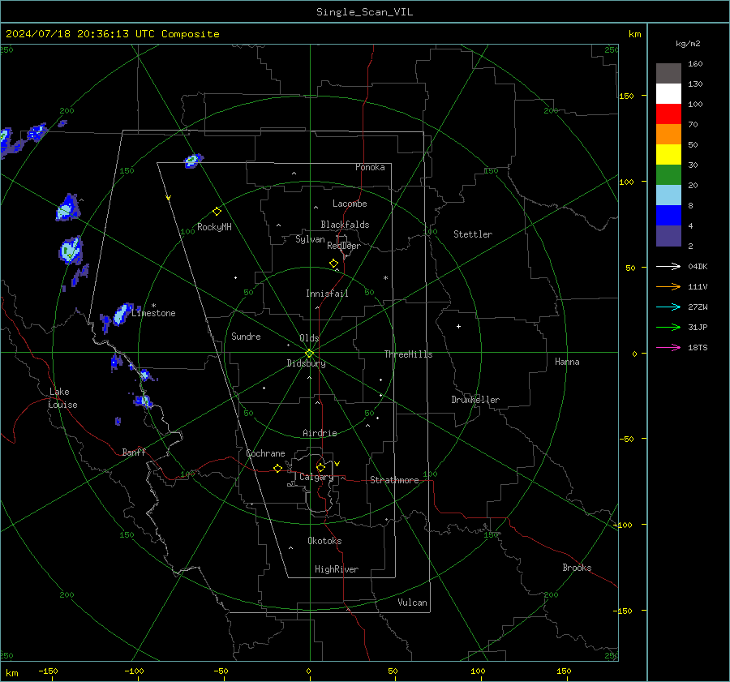Click the Vulcan label on map
Screen dimensions: 730x682
click(x=412, y=603)
